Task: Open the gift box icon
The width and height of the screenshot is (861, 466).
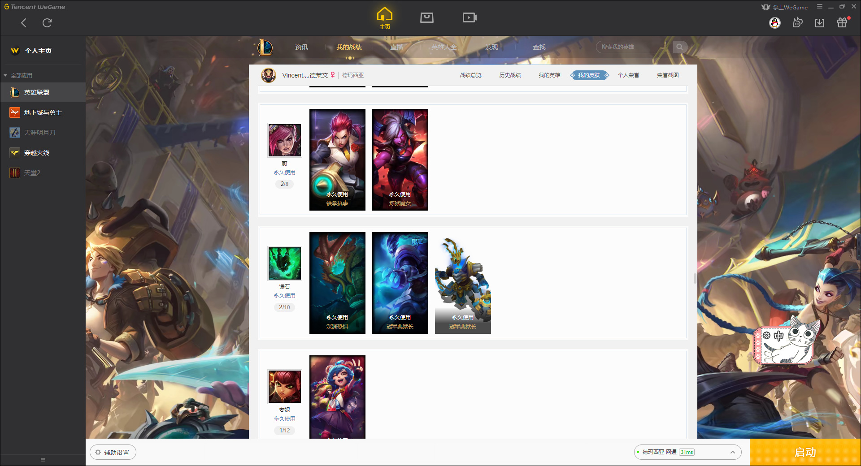Action: tap(842, 23)
